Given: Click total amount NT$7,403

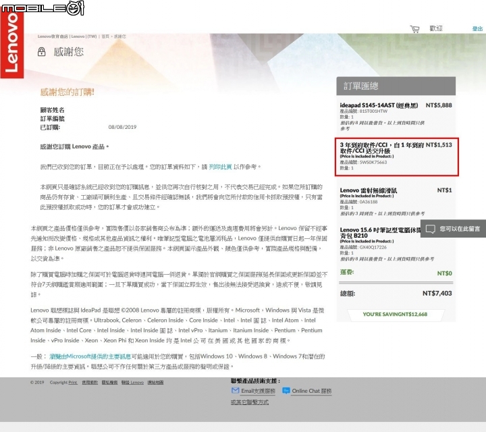Looking at the screenshot, I should 437,293.
